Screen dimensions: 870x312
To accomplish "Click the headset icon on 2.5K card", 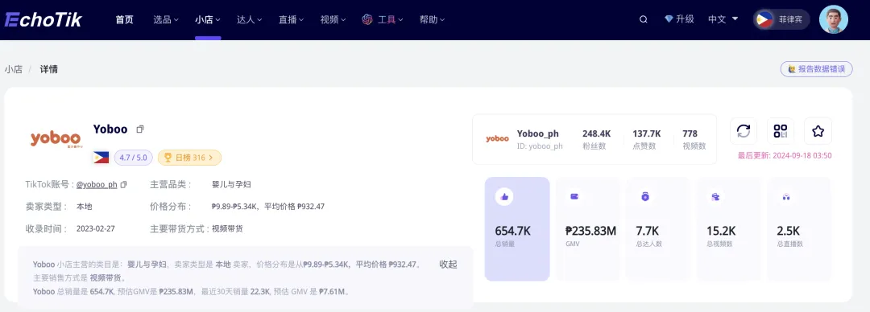I will pos(785,197).
